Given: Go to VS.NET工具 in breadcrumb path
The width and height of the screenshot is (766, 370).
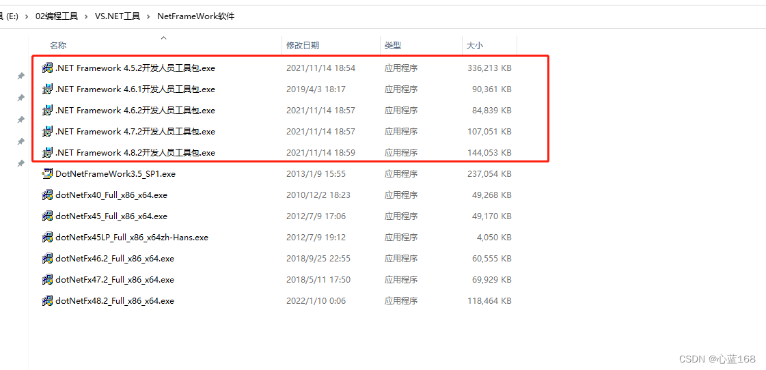Looking at the screenshot, I should click(118, 16).
